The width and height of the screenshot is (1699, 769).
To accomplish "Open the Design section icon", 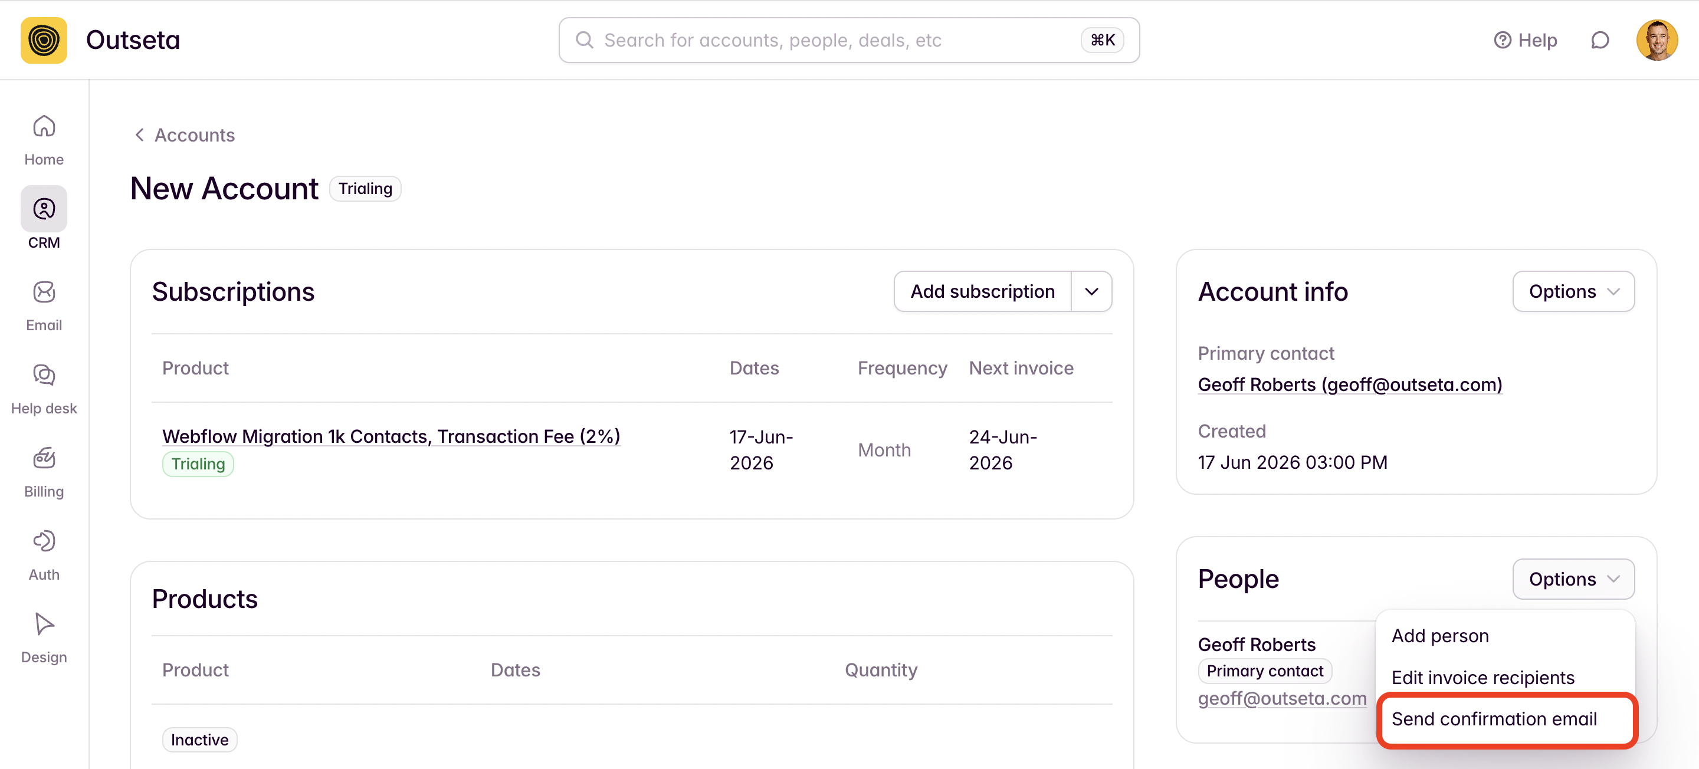I will 44,624.
